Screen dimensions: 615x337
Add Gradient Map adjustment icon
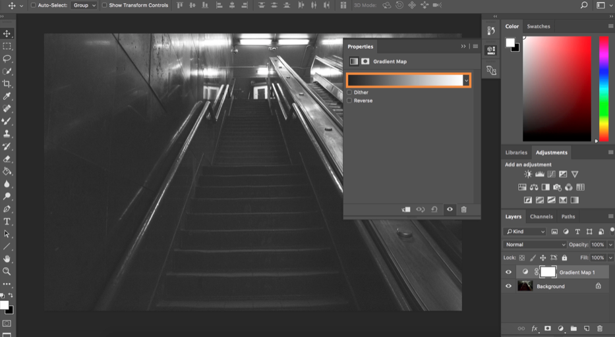click(x=575, y=200)
